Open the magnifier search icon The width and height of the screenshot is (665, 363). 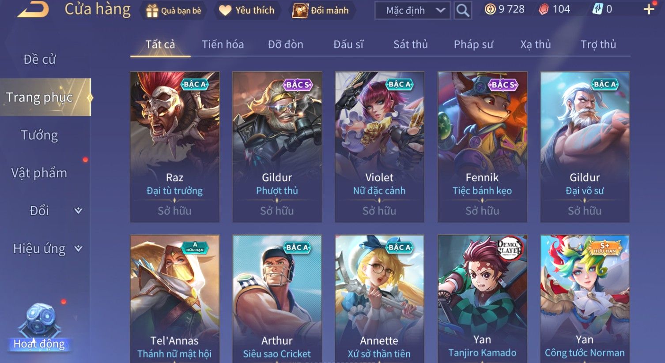click(x=462, y=10)
